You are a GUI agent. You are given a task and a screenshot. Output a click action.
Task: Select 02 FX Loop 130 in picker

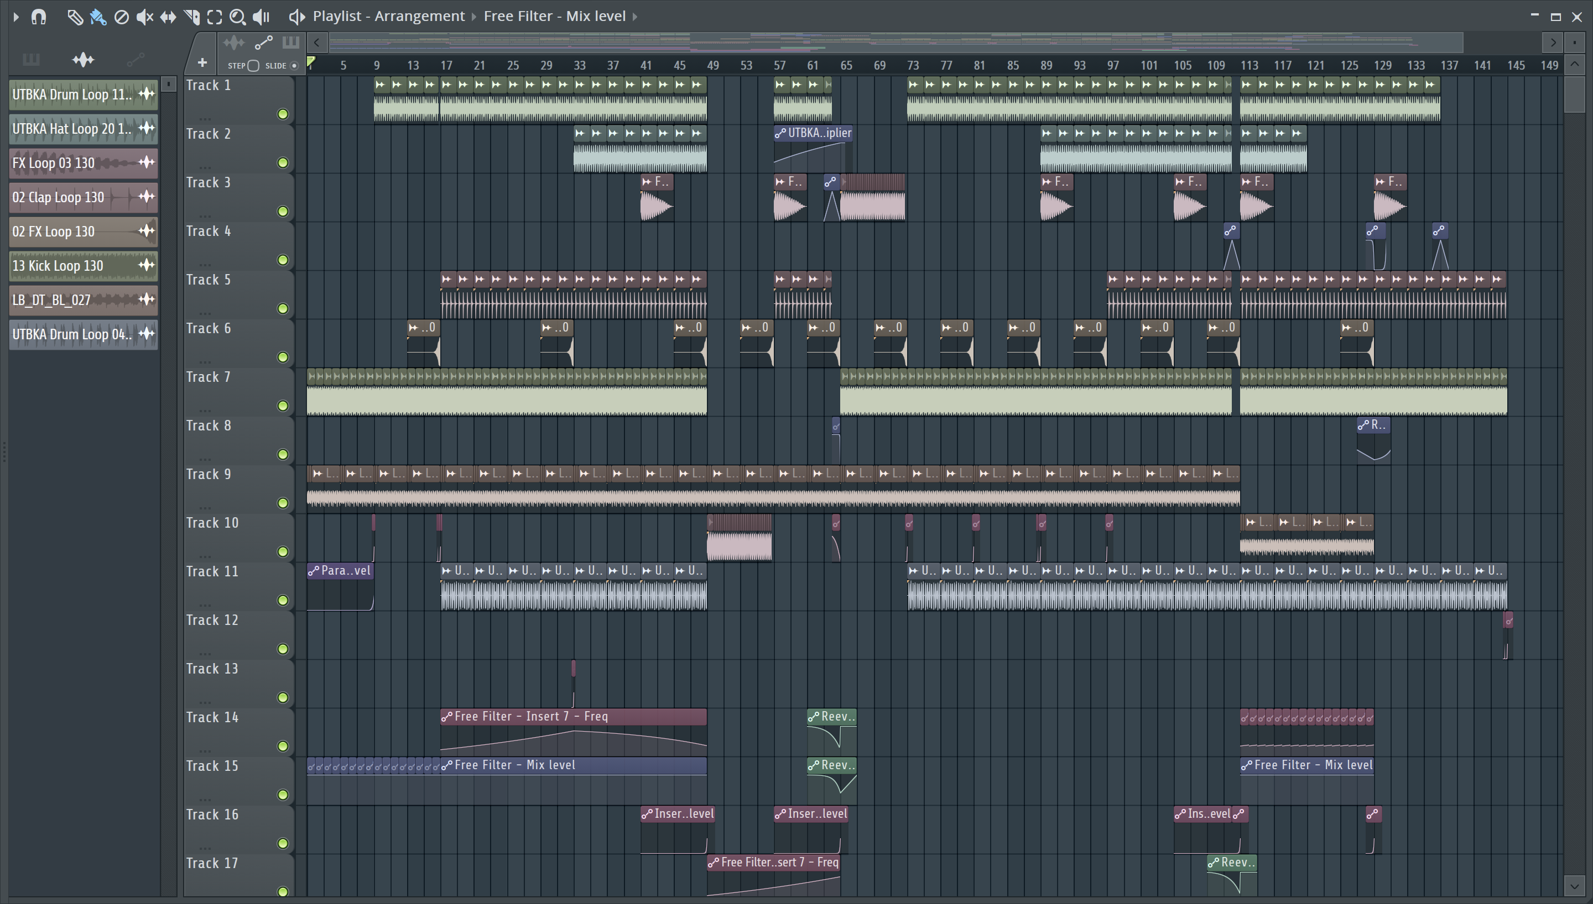point(84,231)
